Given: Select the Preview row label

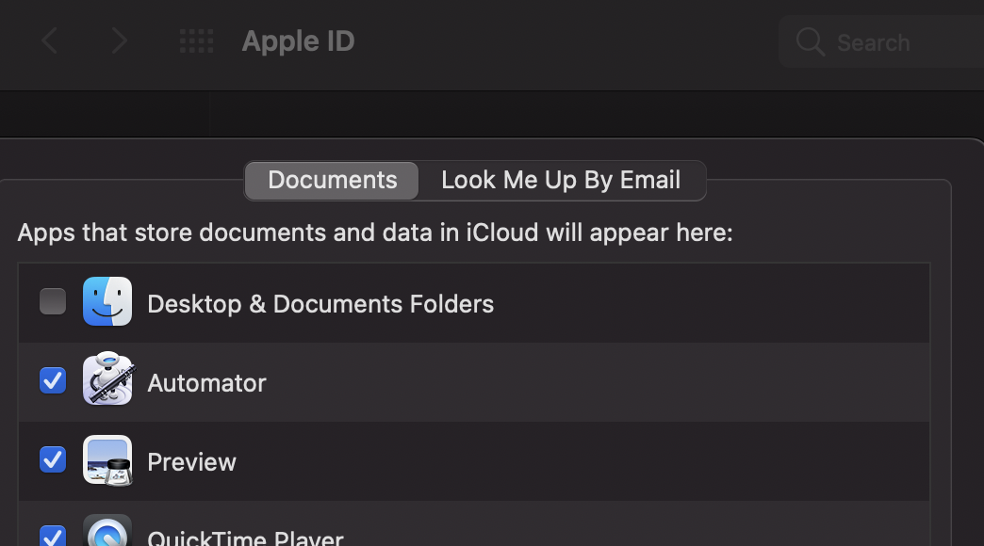Looking at the screenshot, I should click(x=192, y=462).
